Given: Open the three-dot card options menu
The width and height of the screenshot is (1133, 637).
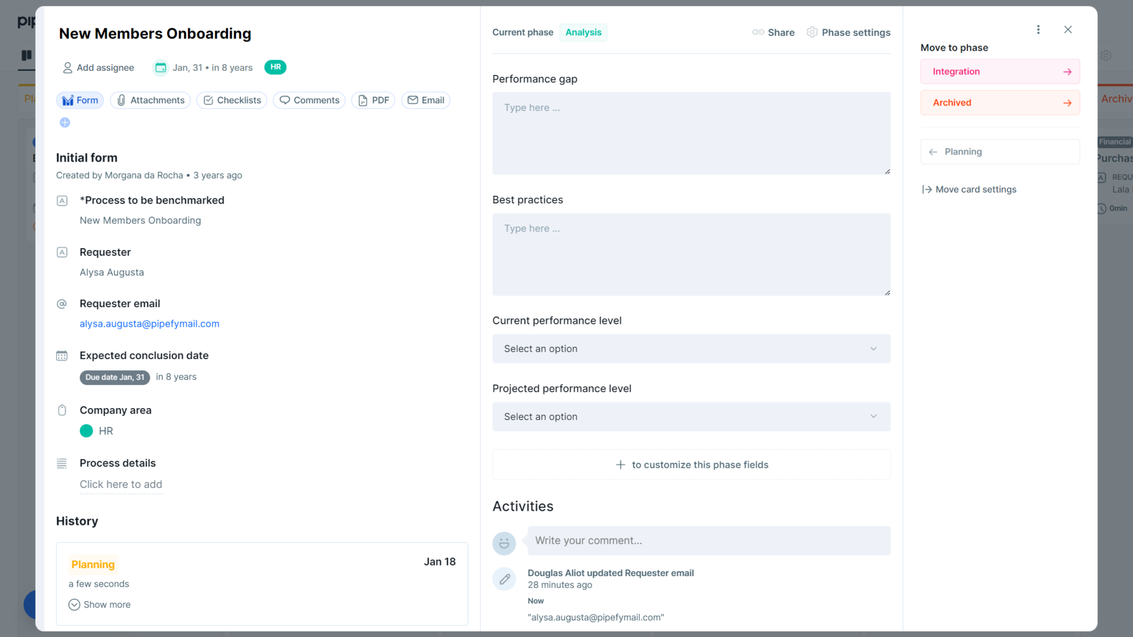Looking at the screenshot, I should pyautogui.click(x=1039, y=29).
